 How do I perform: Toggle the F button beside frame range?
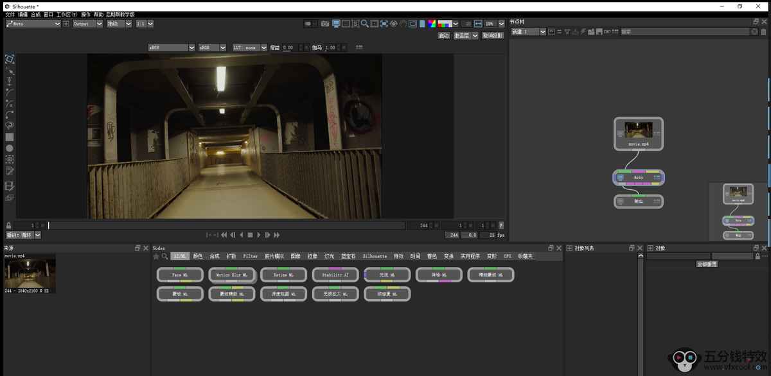(x=501, y=226)
